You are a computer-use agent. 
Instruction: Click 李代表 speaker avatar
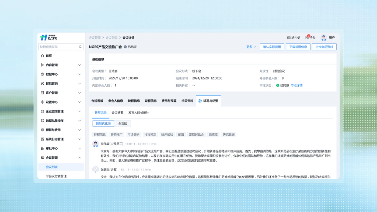(x=96, y=144)
